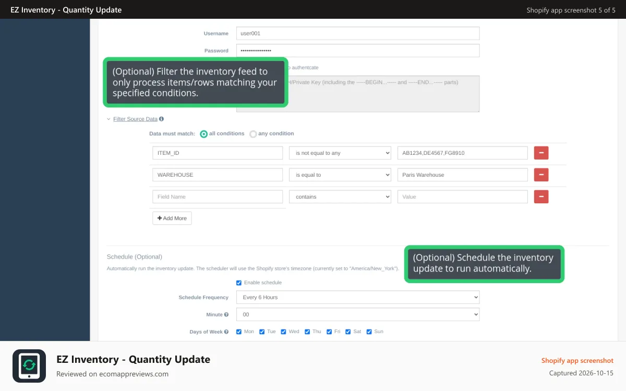Open the 'is not equal to any' operator dropdown

click(x=340, y=153)
